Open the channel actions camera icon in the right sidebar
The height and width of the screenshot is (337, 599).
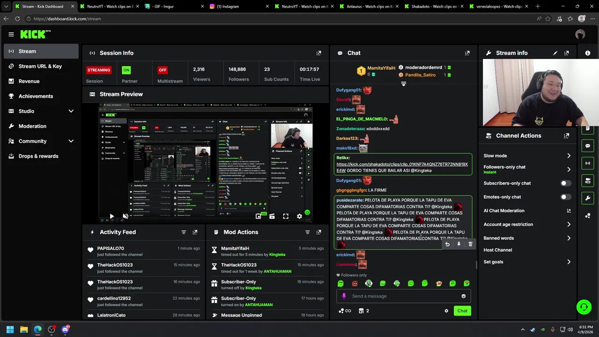[588, 180]
